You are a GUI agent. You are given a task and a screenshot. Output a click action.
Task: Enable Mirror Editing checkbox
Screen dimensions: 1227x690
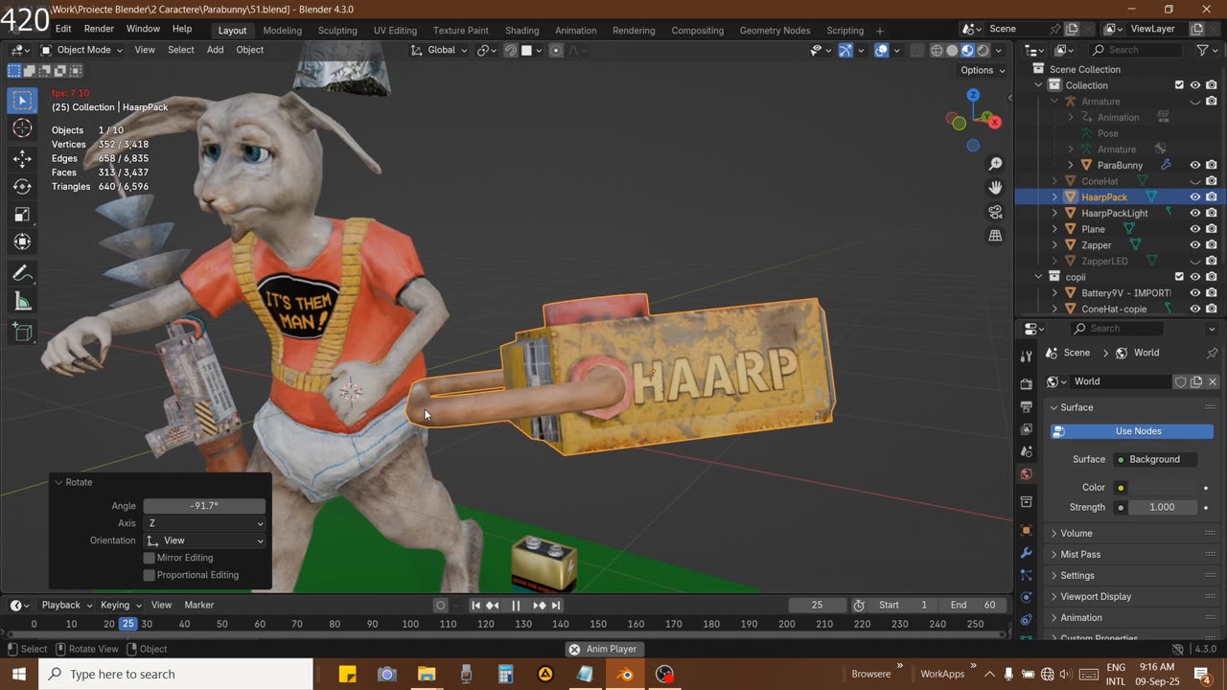149,558
